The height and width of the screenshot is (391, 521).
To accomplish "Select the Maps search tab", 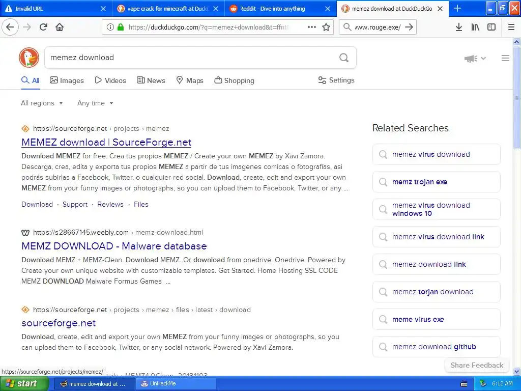I will pyautogui.click(x=190, y=80).
